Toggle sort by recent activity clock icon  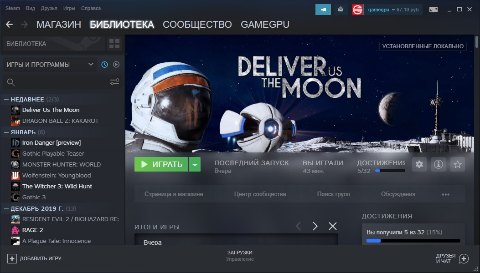(105, 65)
